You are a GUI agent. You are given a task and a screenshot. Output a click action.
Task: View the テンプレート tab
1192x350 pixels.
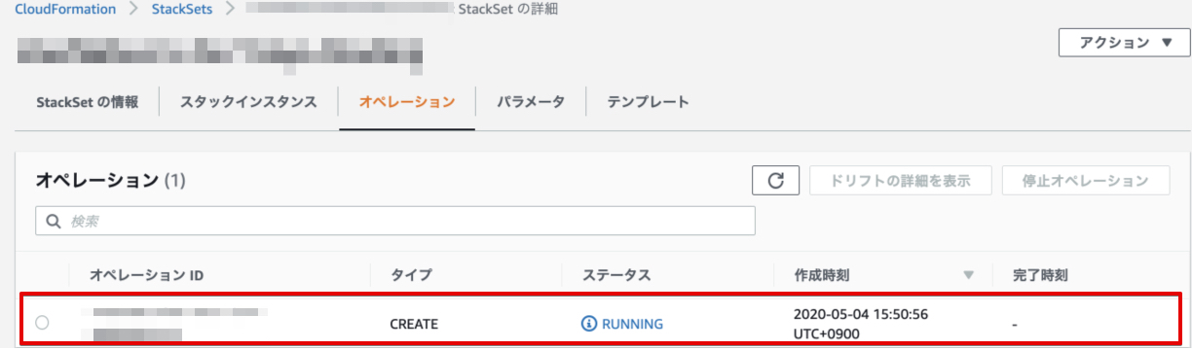coord(648,102)
